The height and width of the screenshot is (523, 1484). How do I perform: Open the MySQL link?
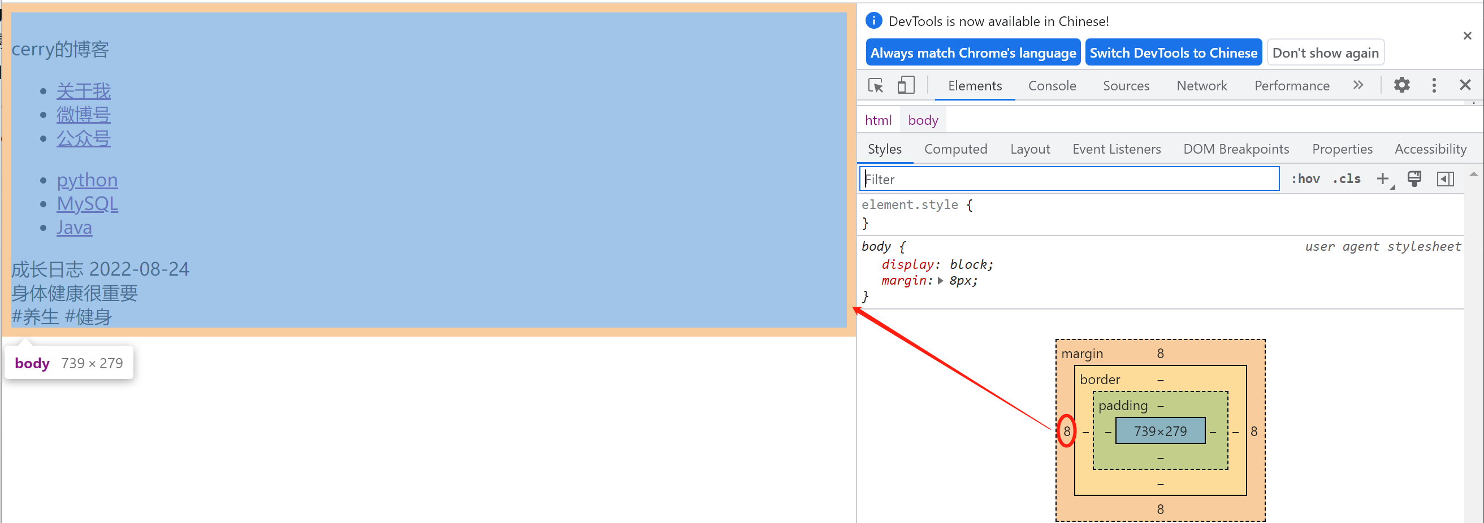click(x=87, y=204)
